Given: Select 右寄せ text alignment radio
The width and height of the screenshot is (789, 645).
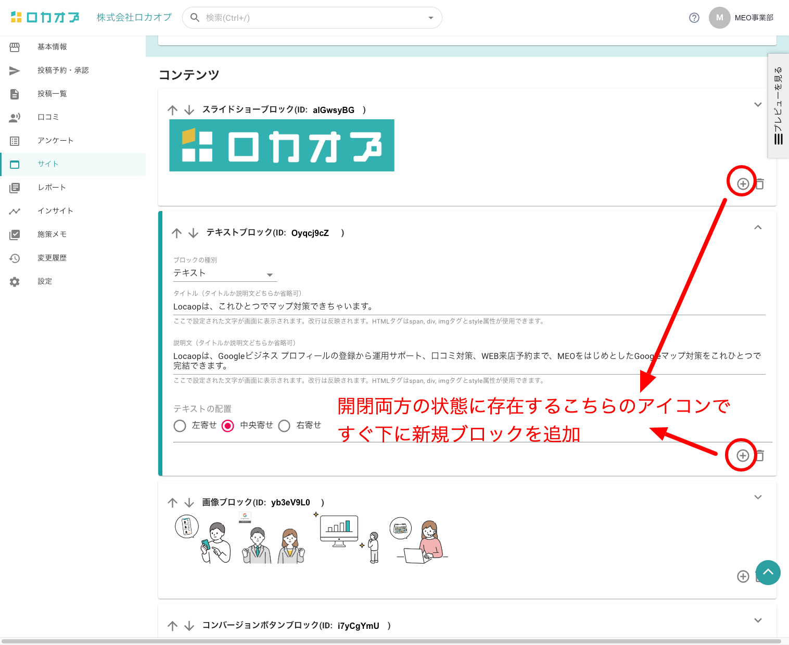Looking at the screenshot, I should tap(284, 426).
